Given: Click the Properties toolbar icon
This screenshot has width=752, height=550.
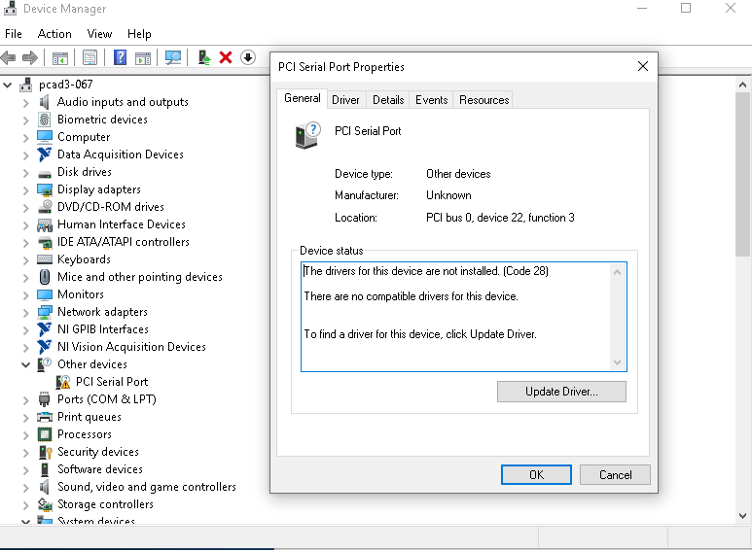Looking at the screenshot, I should [x=90, y=57].
